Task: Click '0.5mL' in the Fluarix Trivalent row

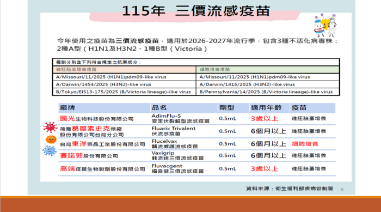Action: [228, 131]
